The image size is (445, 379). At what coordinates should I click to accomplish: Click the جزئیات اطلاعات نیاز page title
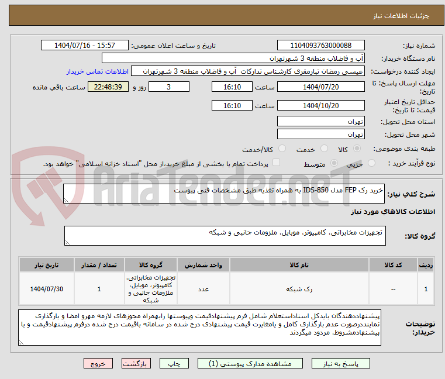(401, 16)
